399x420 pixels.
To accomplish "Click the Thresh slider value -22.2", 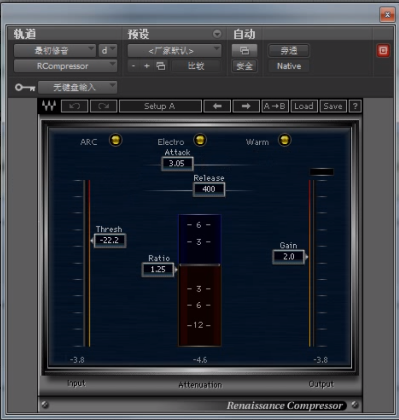I will 110,240.
